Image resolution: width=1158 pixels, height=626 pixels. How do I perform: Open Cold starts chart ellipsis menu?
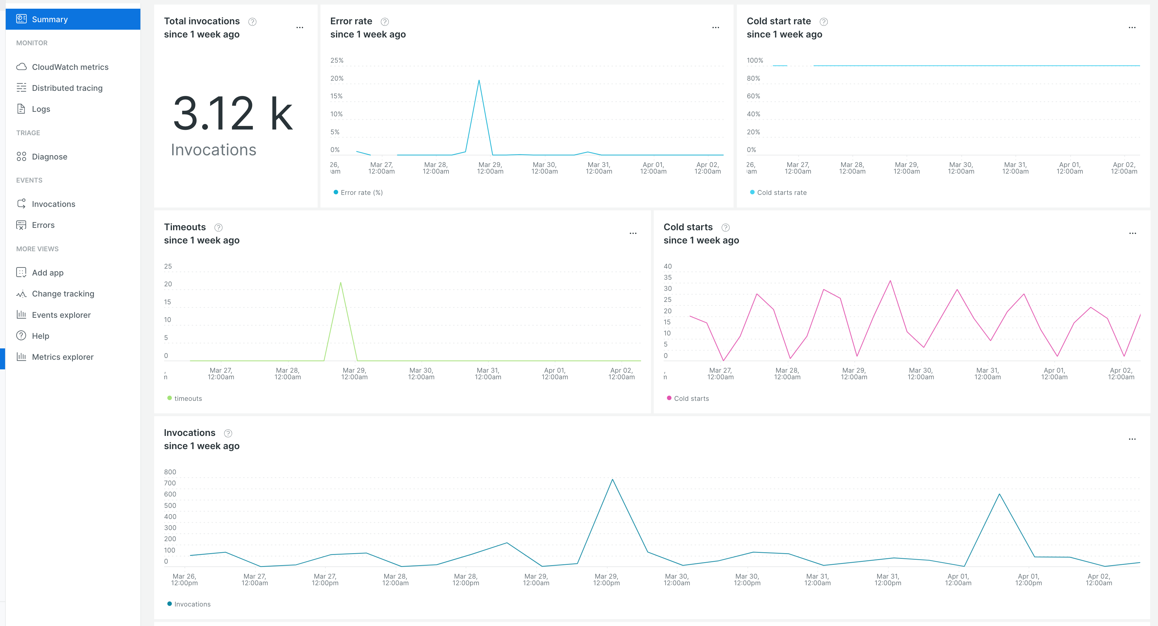click(x=1132, y=233)
